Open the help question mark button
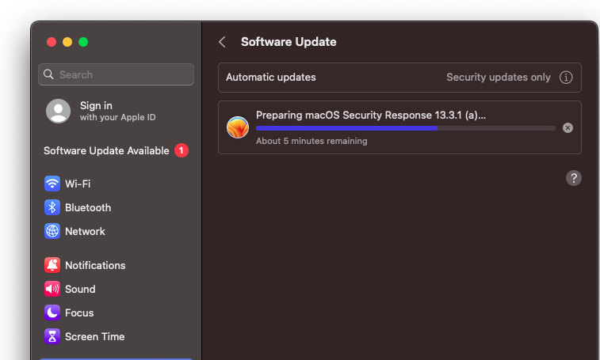This screenshot has height=360, width=600. (574, 178)
